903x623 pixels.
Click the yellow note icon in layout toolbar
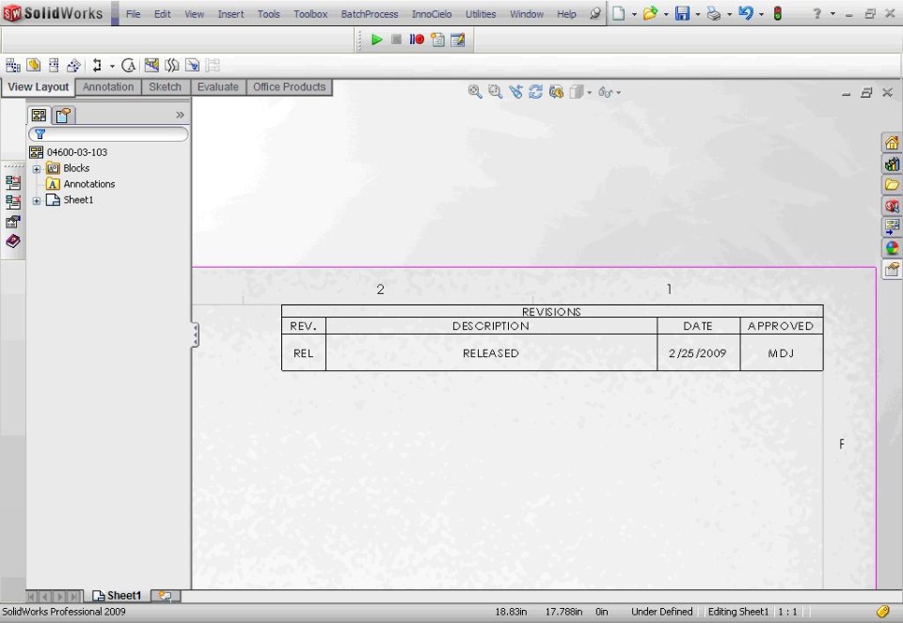(34, 65)
